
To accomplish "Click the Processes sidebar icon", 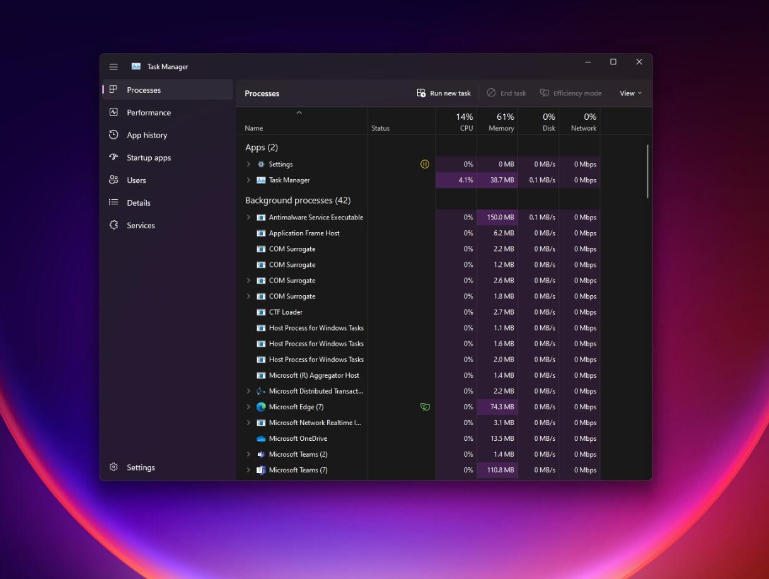I will coord(113,90).
